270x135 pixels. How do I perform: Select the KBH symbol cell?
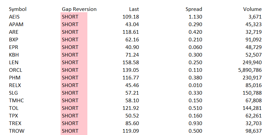14,55
